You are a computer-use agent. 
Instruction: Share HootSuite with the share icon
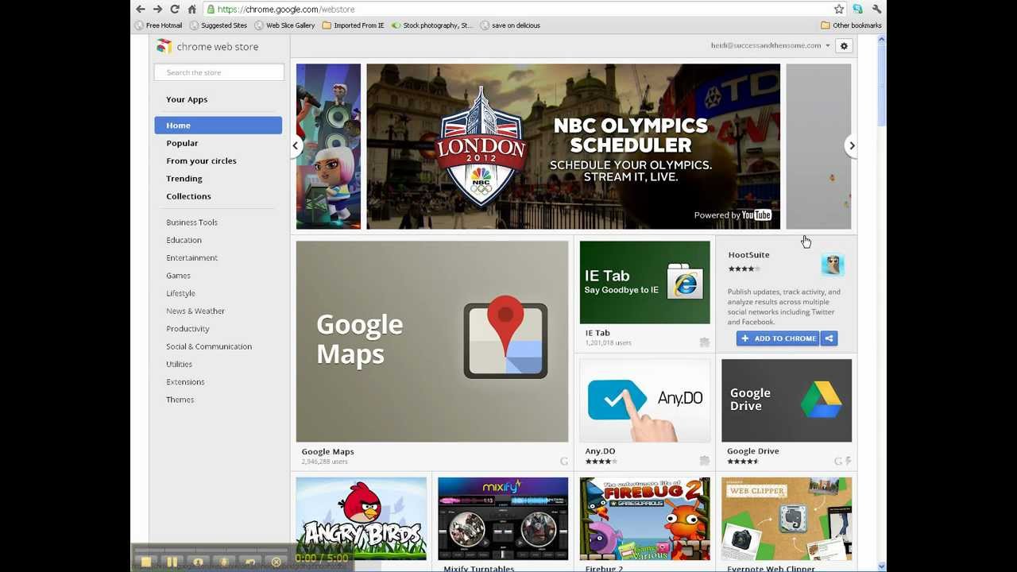[829, 338]
